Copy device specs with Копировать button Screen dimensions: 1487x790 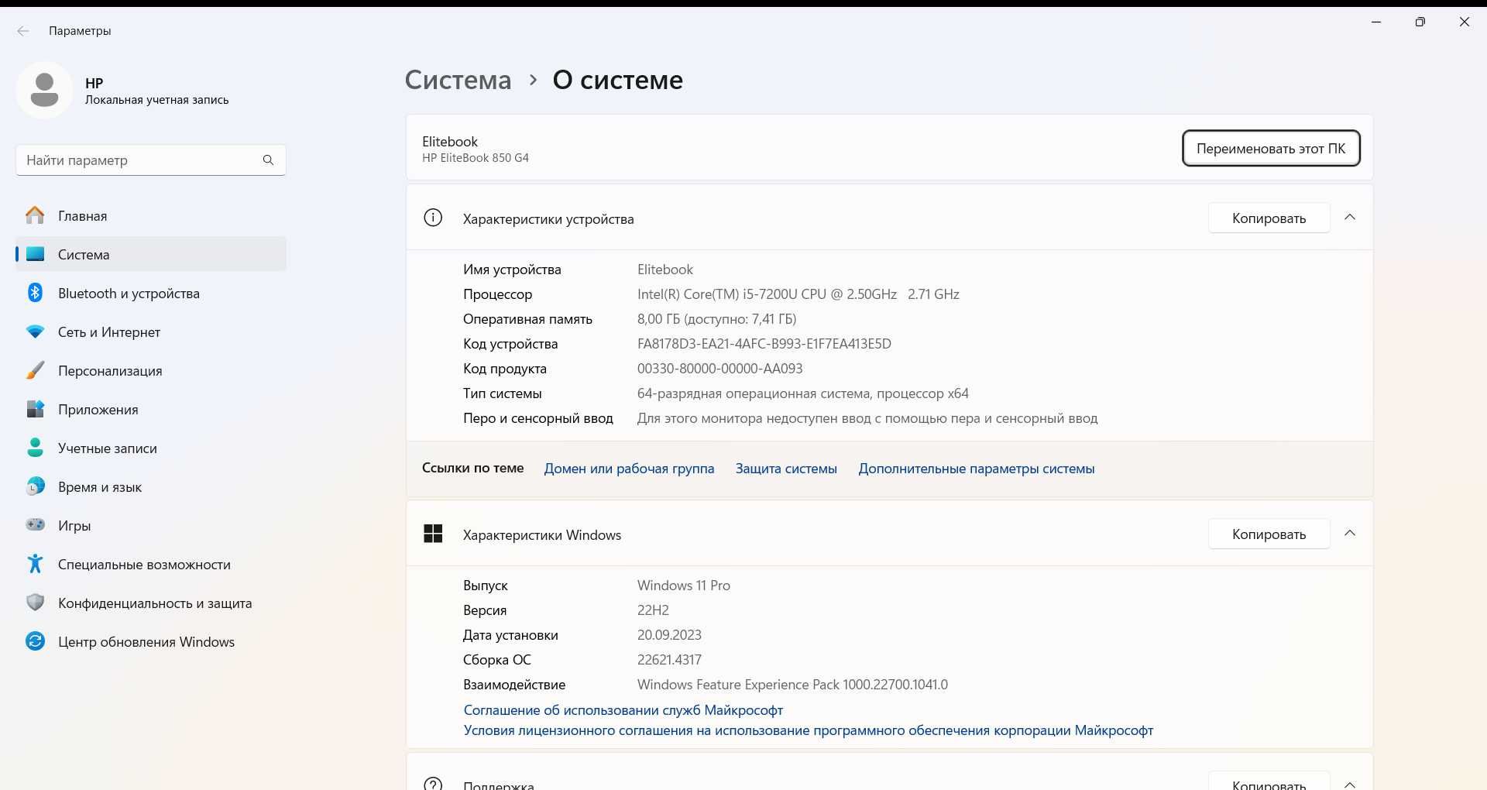tap(1269, 218)
